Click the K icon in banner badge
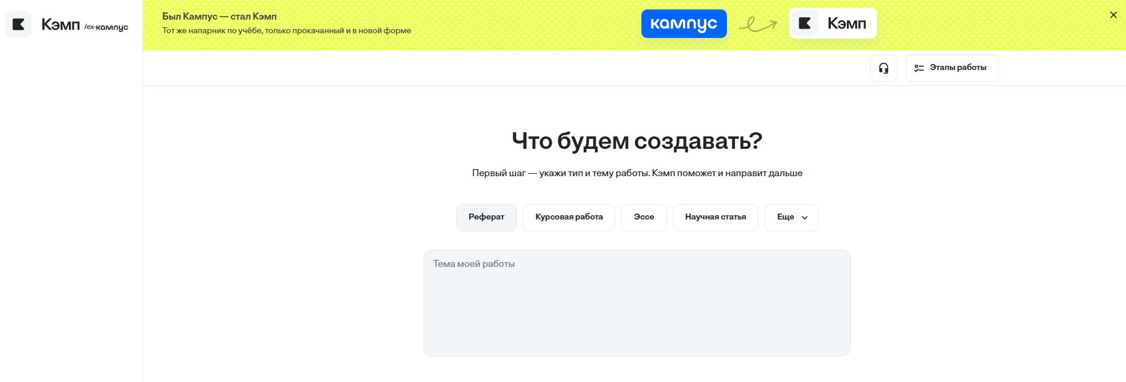1126x382 pixels. click(x=805, y=24)
